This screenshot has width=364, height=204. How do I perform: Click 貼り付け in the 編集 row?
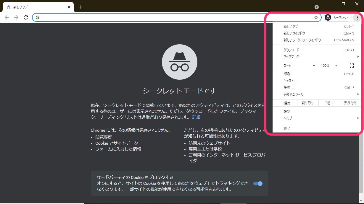(x=350, y=103)
